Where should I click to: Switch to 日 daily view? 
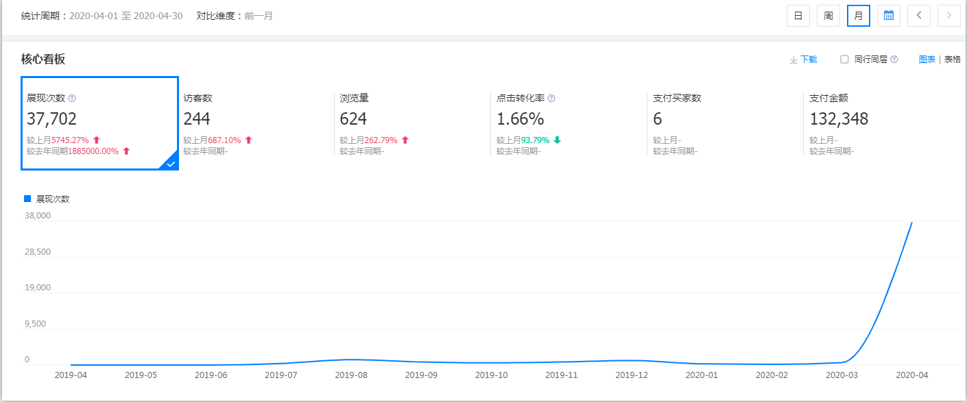coord(798,16)
